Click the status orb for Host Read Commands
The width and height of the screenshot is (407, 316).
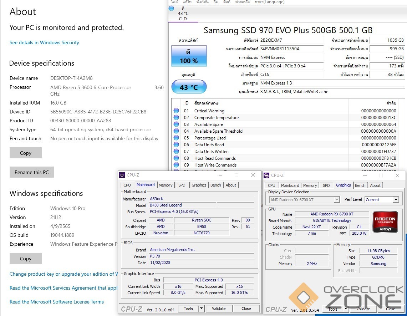[176, 158]
